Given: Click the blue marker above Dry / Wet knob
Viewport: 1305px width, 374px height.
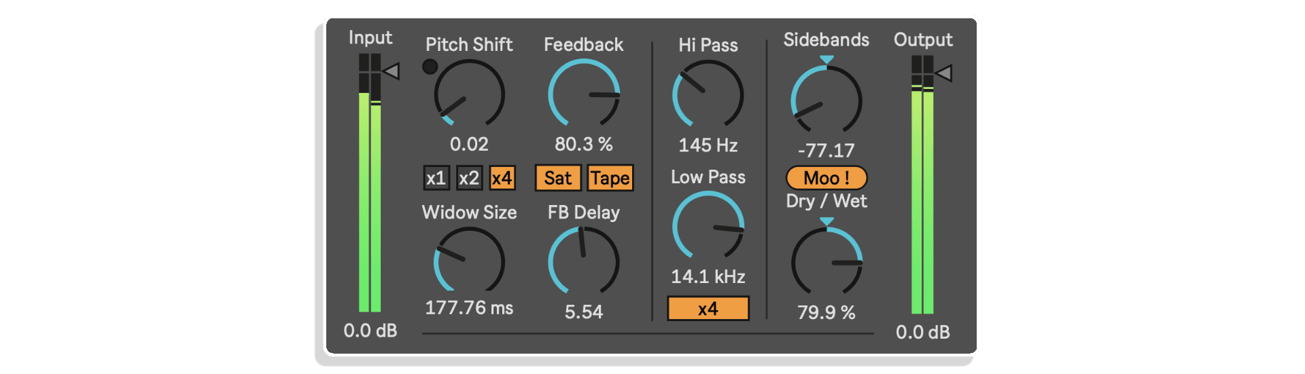Looking at the screenshot, I should pyautogui.click(x=826, y=222).
